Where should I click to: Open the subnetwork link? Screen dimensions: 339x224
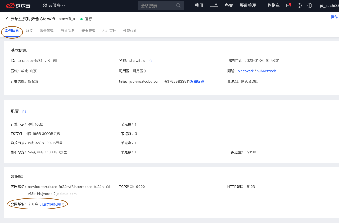pyautogui.click(x=266, y=71)
